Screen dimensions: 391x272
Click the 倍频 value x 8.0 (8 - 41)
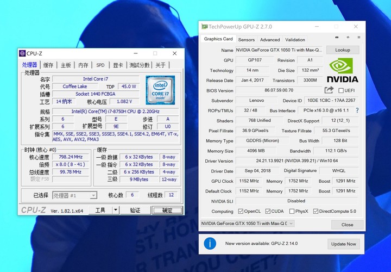coord(71,164)
